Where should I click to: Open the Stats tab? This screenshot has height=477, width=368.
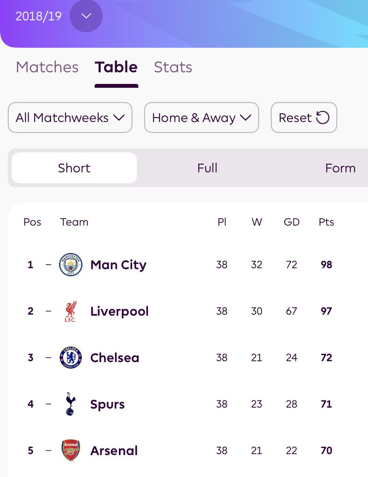[x=173, y=67]
